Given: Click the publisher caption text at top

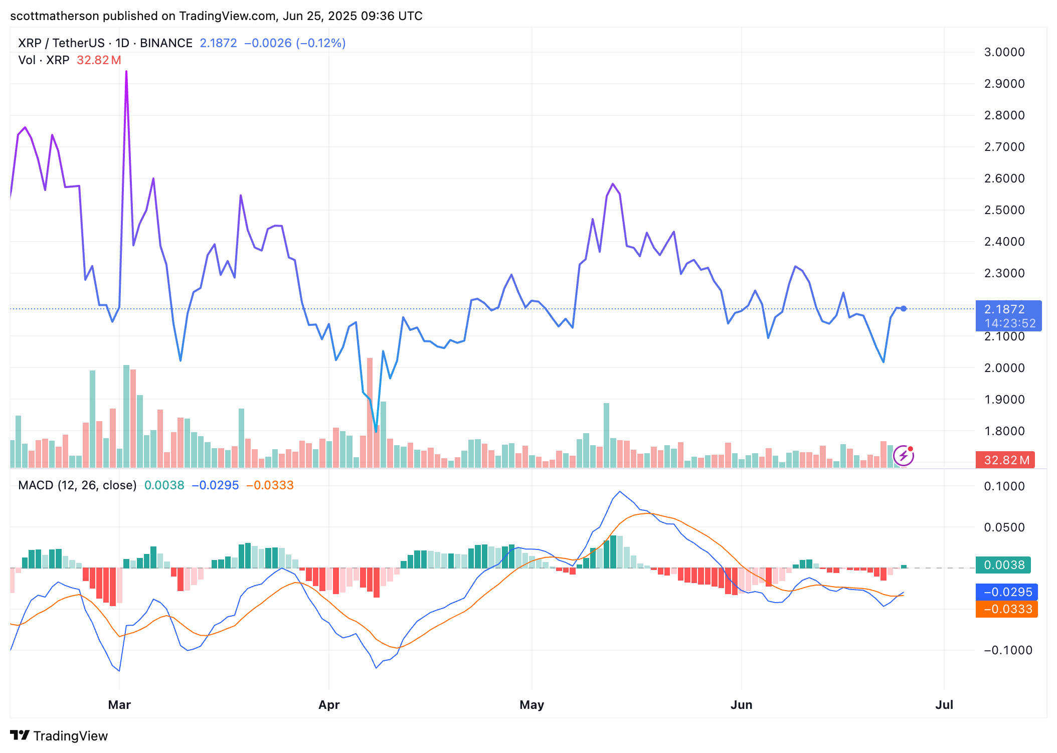Looking at the screenshot, I should pos(216,16).
